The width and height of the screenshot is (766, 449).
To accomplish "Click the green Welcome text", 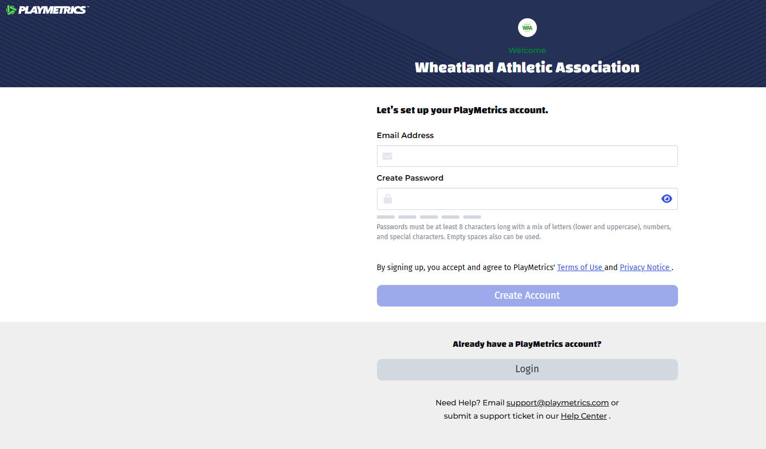I will pyautogui.click(x=527, y=50).
